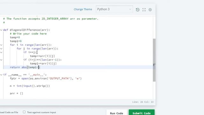
Task: Place cursor on 'temp=0' line
Action: (x=15, y=37)
